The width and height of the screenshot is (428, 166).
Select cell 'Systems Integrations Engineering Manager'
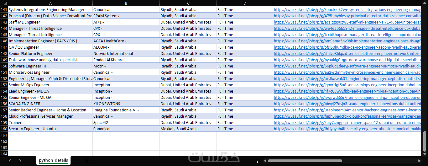(50, 9)
